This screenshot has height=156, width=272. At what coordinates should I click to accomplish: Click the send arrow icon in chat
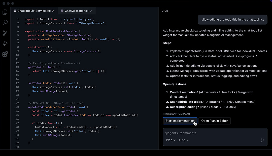[x=263, y=140]
